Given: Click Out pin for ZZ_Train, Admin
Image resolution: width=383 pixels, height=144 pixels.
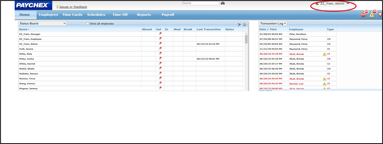Looking at the screenshot, I should coord(160,44).
